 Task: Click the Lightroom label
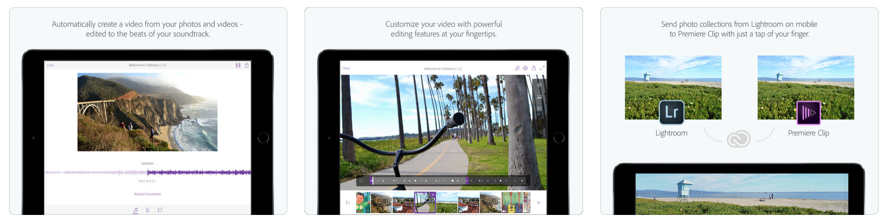[x=672, y=133]
